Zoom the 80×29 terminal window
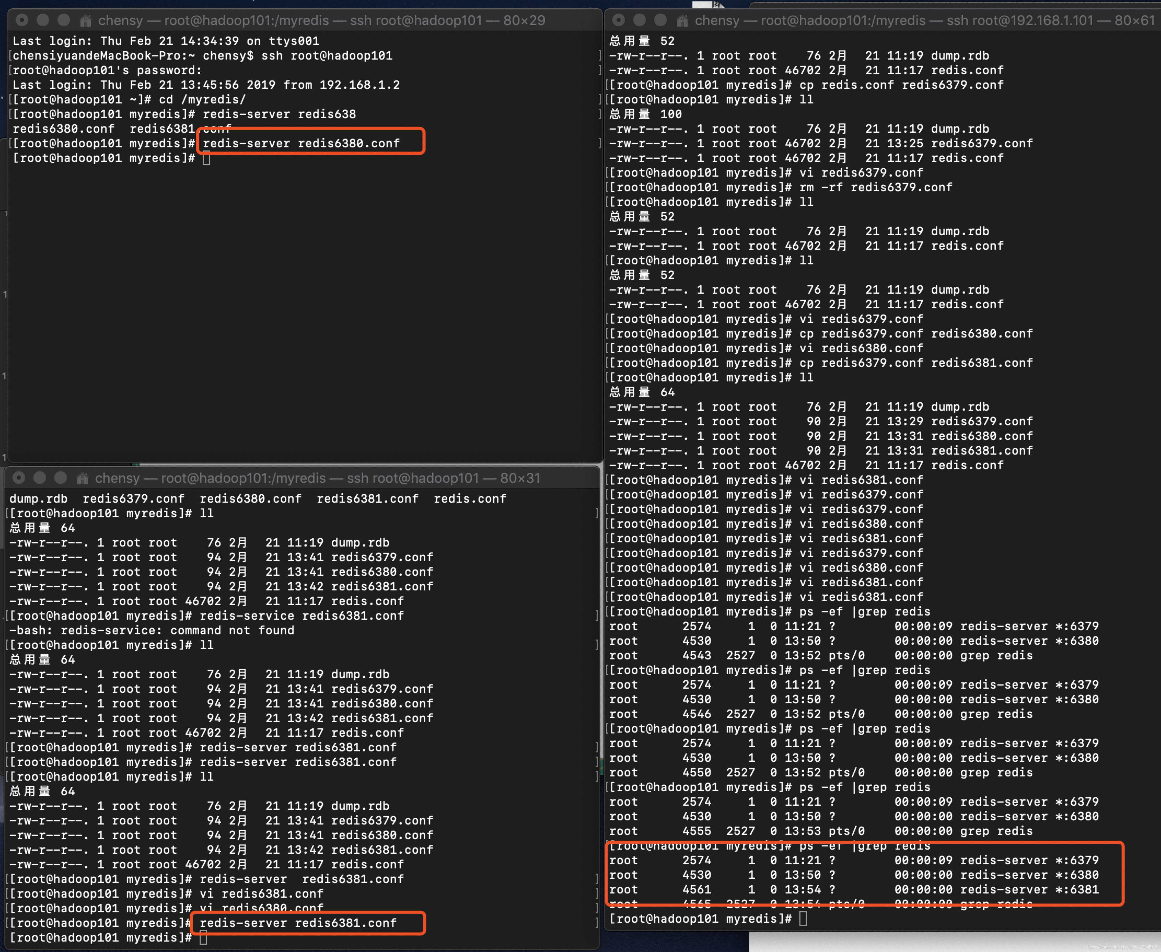 click(x=64, y=20)
